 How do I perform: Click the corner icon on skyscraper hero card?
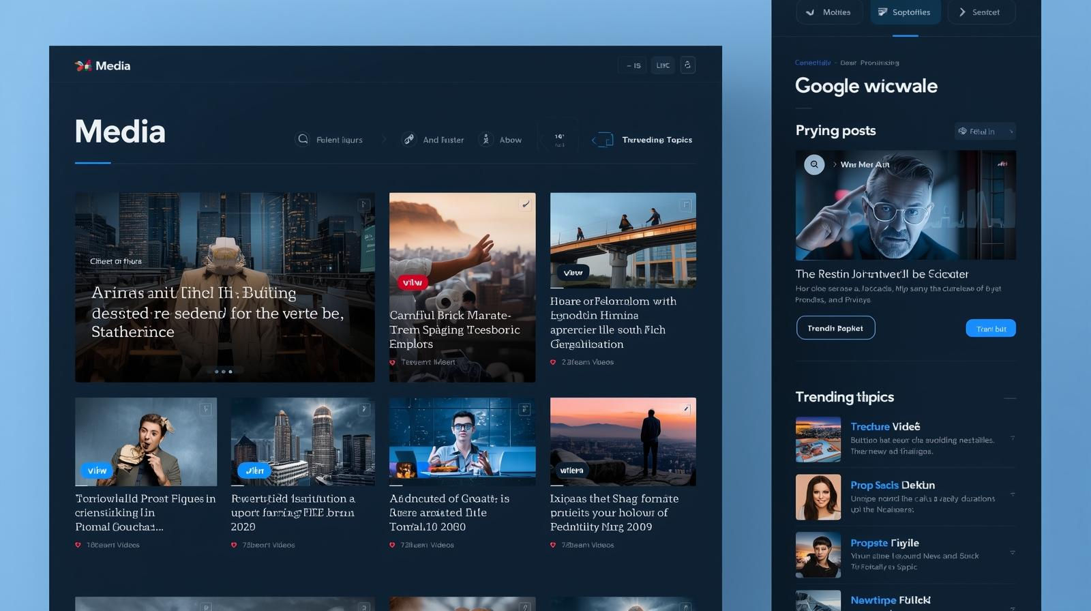[x=364, y=204]
